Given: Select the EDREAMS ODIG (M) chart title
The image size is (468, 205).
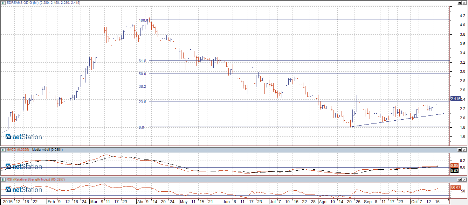Looking at the screenshot, I should click(x=23, y=3).
